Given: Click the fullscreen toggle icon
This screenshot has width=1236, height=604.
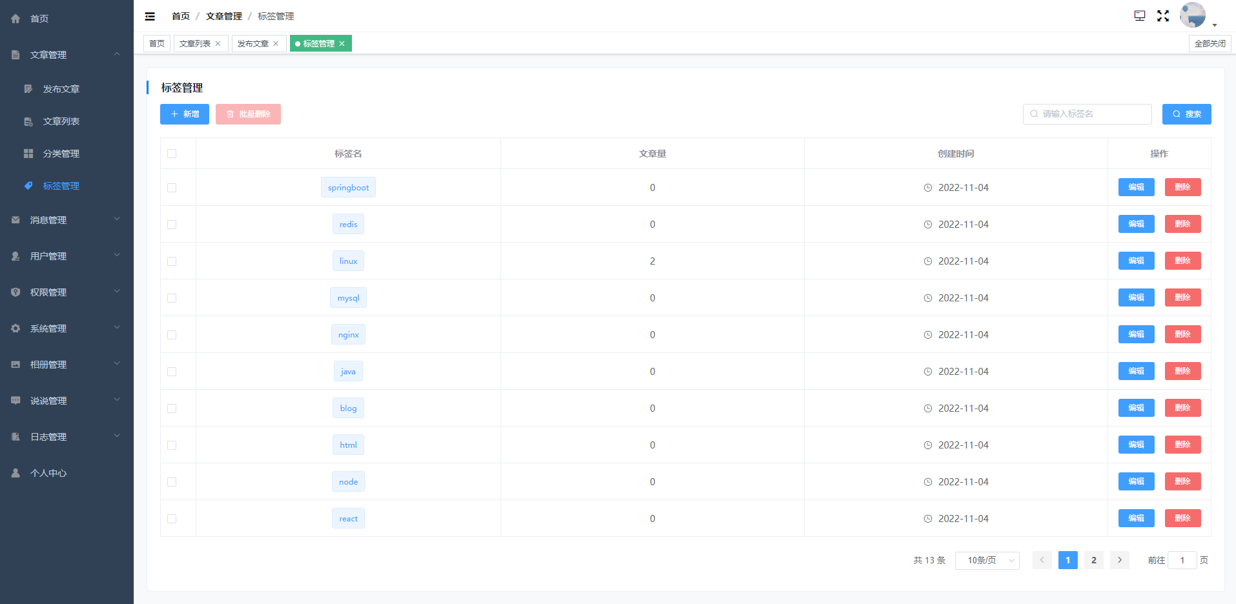Looking at the screenshot, I should 1162,16.
